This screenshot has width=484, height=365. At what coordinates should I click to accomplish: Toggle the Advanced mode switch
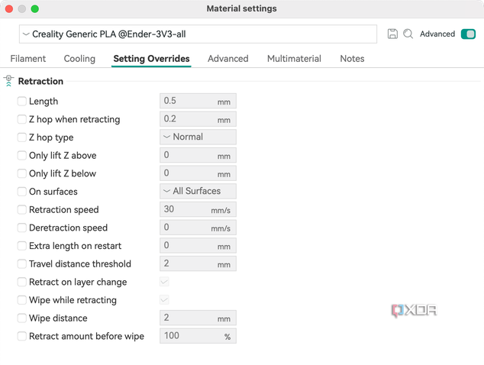[468, 34]
